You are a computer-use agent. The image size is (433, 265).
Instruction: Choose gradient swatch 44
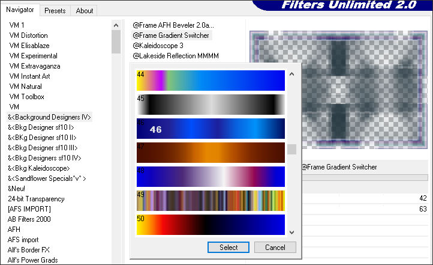click(x=211, y=80)
